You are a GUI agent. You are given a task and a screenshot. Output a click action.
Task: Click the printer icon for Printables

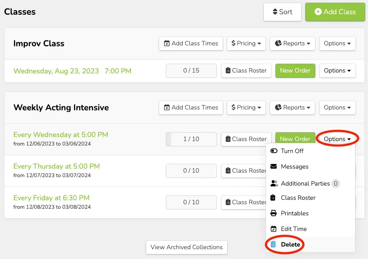274,213
